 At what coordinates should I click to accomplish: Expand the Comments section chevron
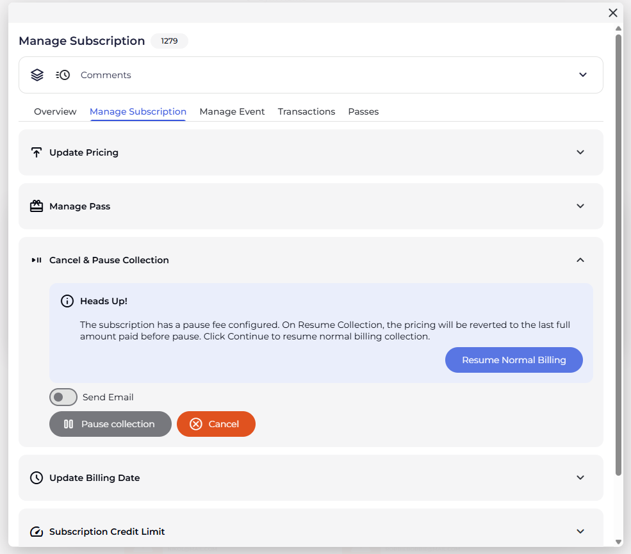tap(583, 75)
